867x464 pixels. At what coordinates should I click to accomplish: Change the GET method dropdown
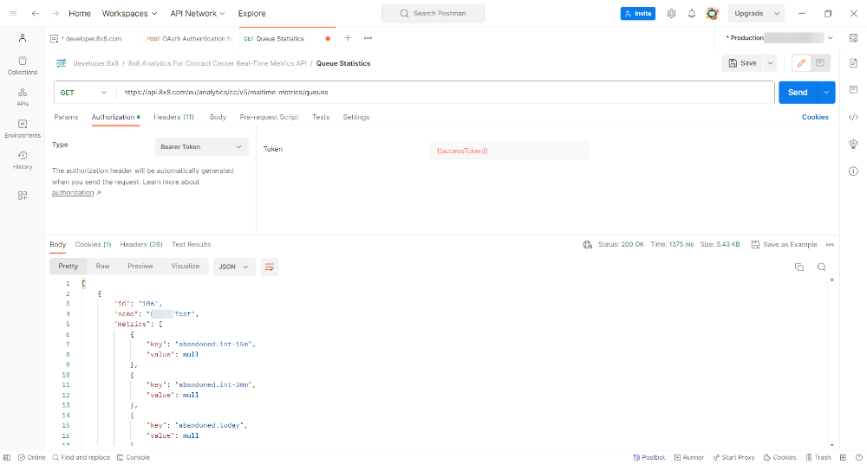pos(84,93)
